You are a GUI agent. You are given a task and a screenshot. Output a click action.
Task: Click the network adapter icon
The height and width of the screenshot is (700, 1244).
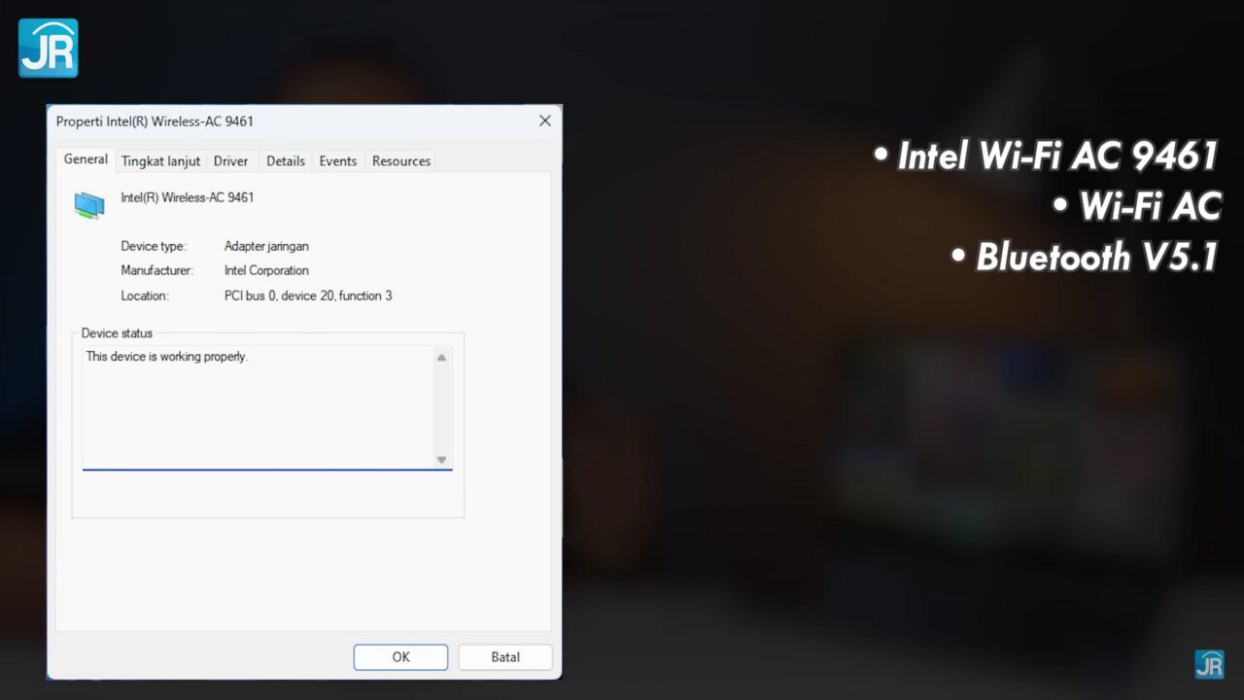coord(89,204)
